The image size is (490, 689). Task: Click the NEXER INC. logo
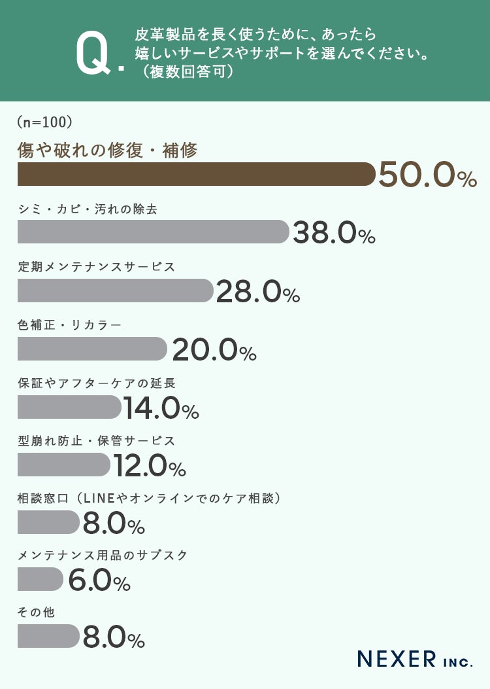[414, 659]
